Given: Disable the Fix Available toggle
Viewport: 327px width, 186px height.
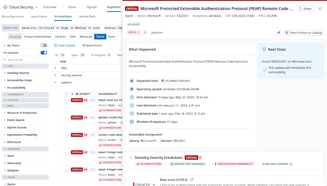Looking at the screenshot, I should 44,53.
